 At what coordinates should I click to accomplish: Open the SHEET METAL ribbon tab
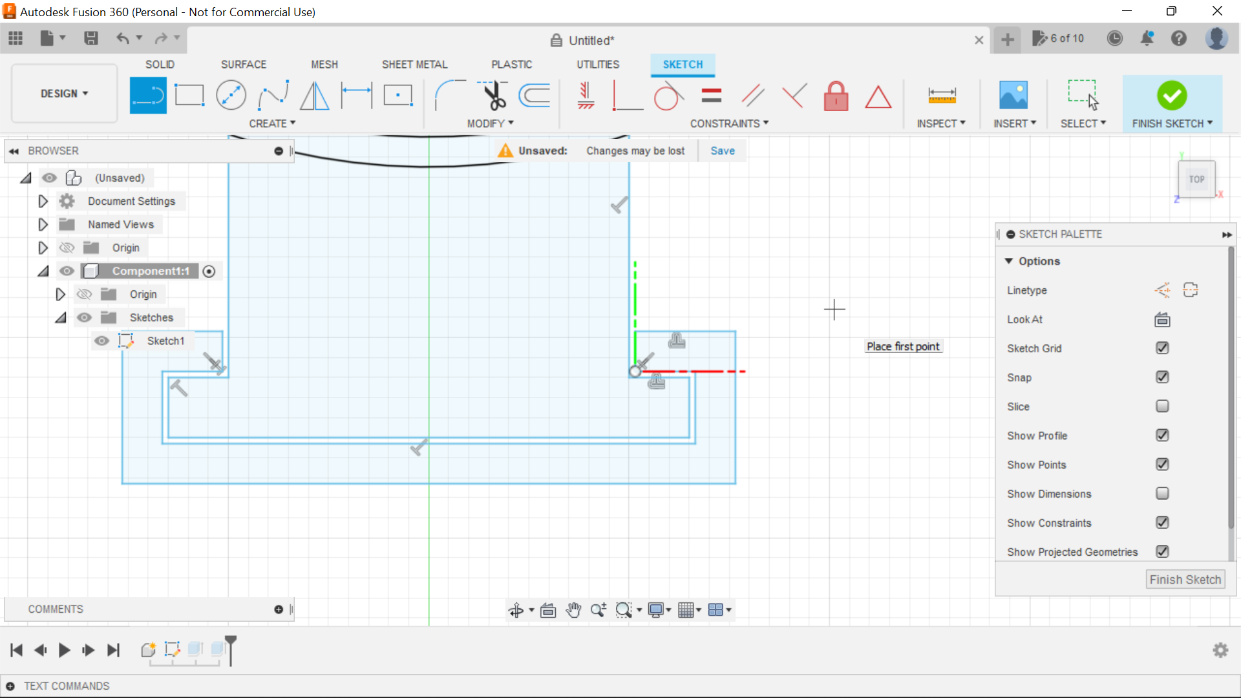point(414,64)
